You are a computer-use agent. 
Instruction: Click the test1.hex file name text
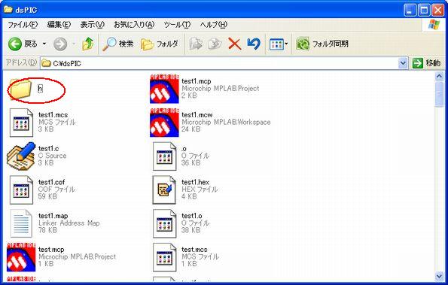coord(196,182)
